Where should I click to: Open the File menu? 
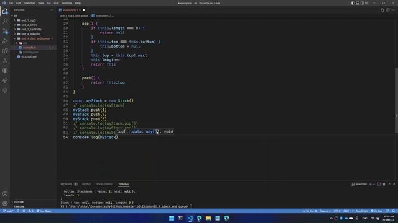pyautogui.click(x=11, y=3)
